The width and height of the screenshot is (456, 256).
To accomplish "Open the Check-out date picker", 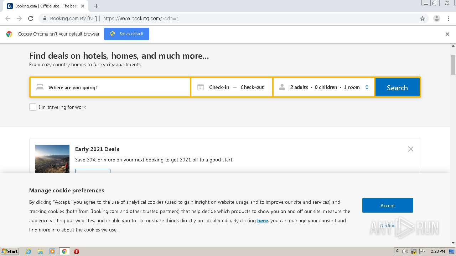I will click(x=252, y=87).
